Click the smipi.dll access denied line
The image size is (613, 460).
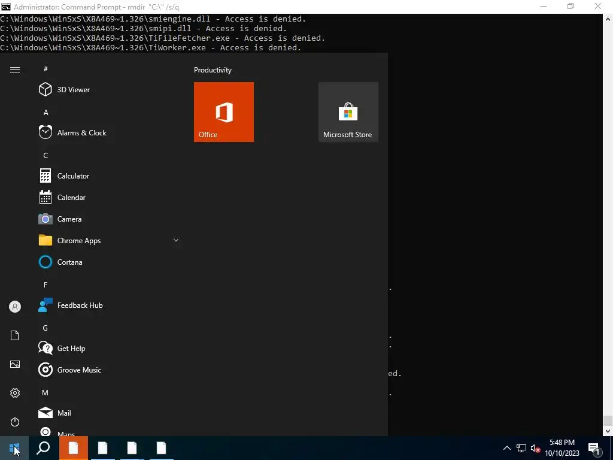click(144, 29)
